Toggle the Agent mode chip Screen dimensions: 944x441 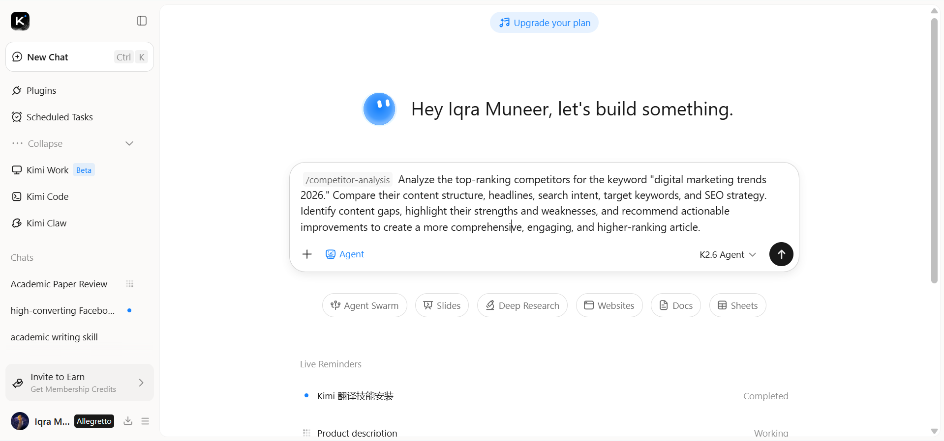coord(345,254)
